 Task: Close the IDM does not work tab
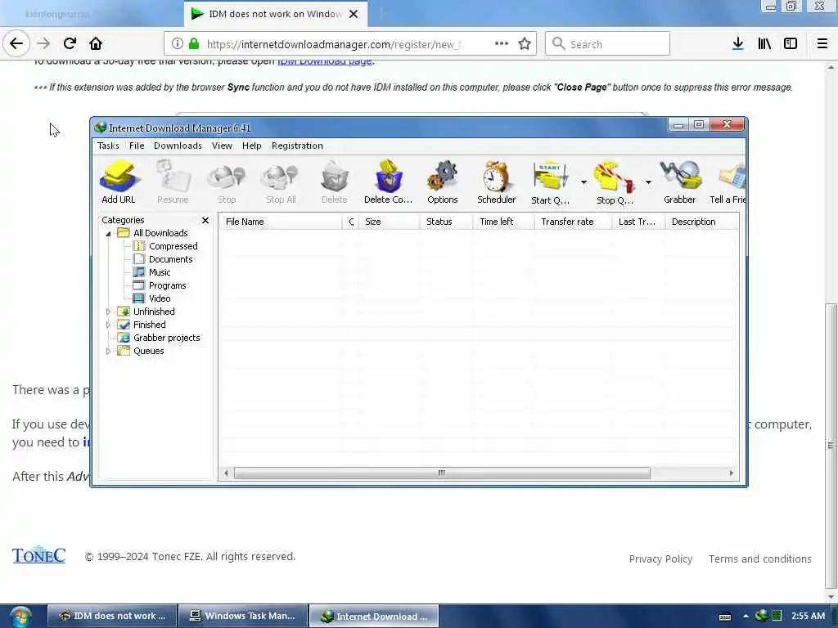point(354,15)
